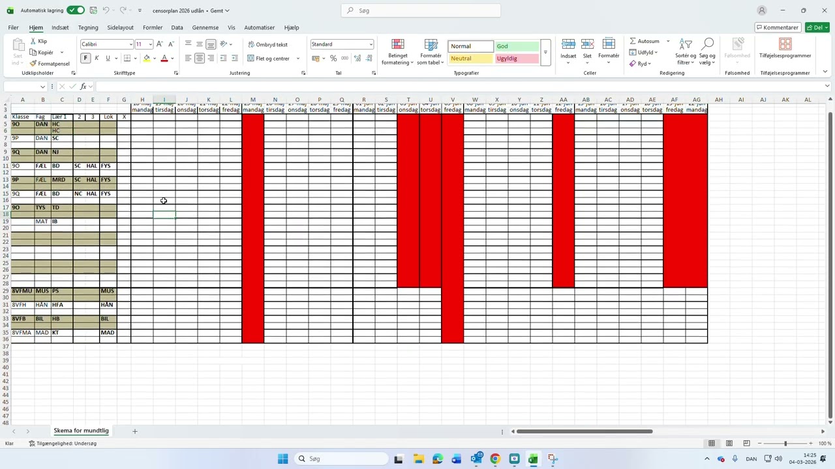Open the borders dropdown arrow
Screen dimensions: 835x469
coord(135,59)
